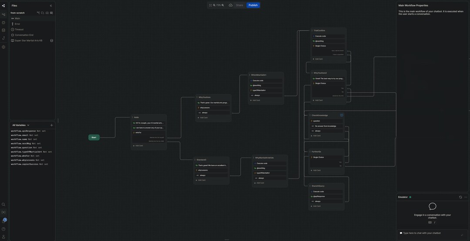Select the TrialConfirm node header
Viewport: 470px width, 241px height.
329,30
